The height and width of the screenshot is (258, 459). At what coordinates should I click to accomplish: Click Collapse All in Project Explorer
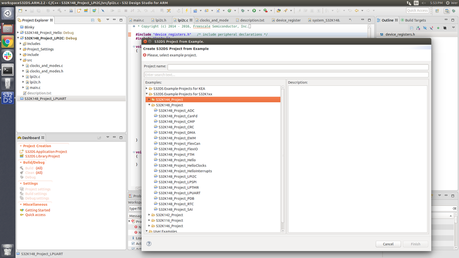coord(92,20)
